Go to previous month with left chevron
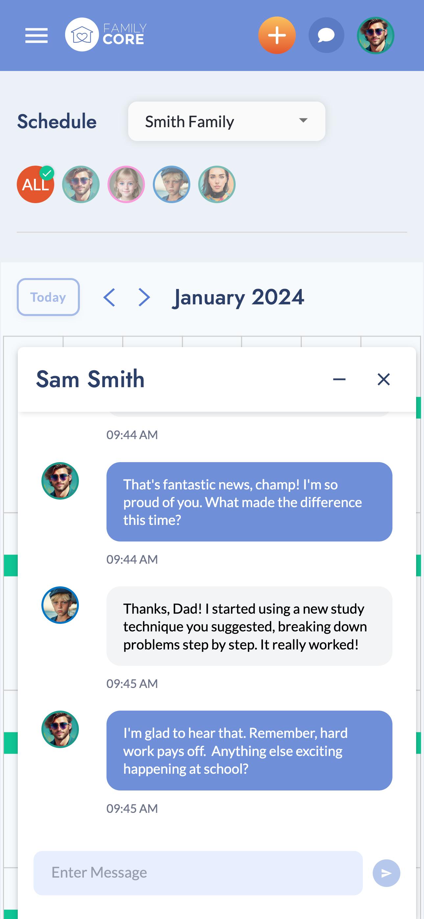Image resolution: width=424 pixels, height=919 pixels. coord(109,297)
